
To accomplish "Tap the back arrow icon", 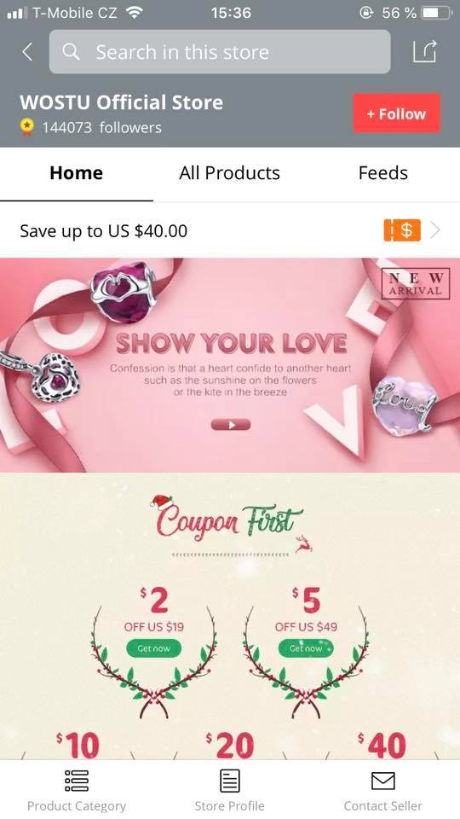I will pos(27,52).
